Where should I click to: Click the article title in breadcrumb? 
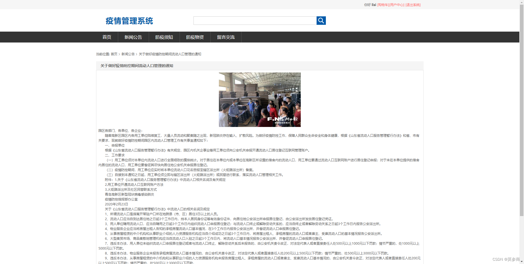(169, 54)
